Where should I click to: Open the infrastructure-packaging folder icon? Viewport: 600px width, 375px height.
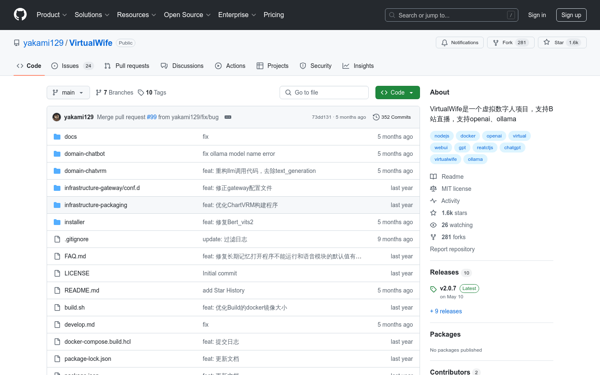click(57, 205)
